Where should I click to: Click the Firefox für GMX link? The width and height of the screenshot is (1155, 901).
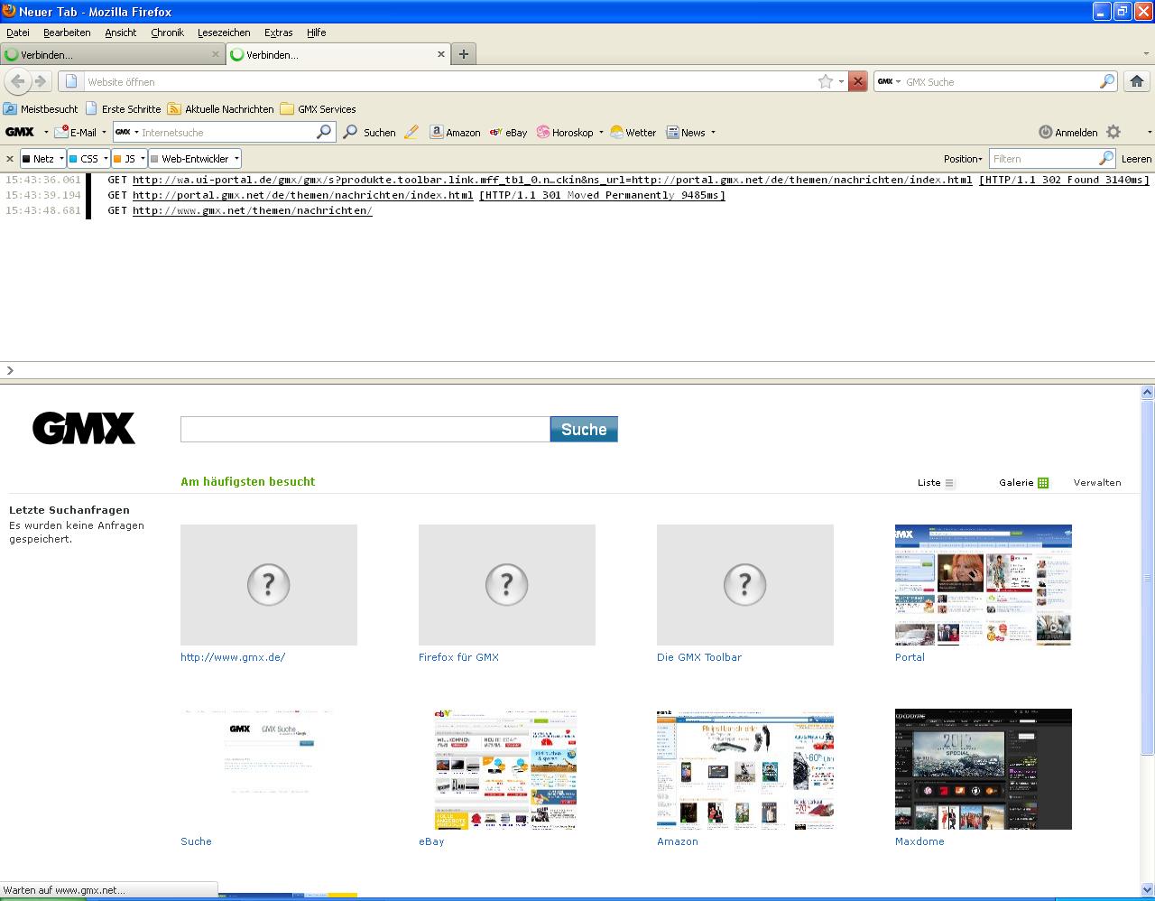(x=458, y=657)
